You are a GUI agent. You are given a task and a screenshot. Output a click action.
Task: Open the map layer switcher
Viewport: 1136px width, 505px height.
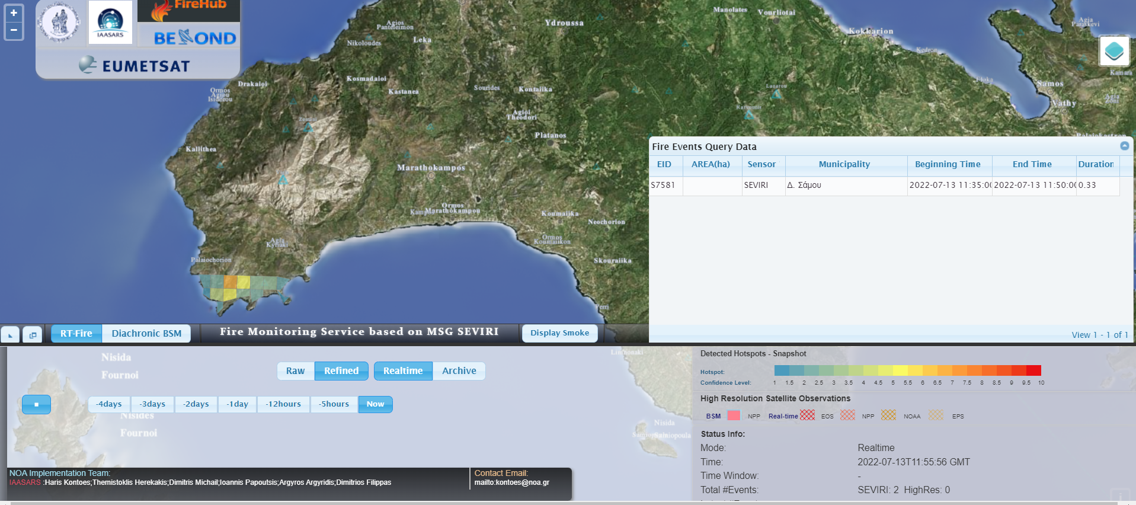click(x=1114, y=51)
